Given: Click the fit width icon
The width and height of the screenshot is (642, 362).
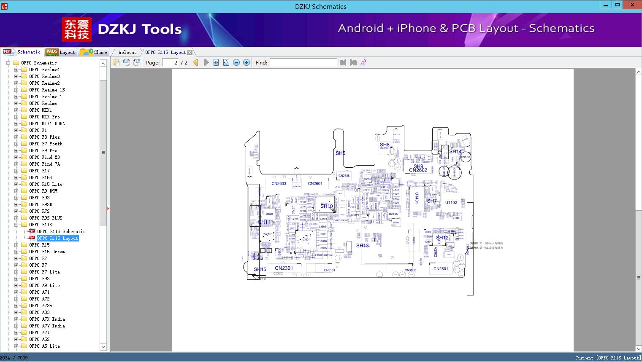Looking at the screenshot, I should (216, 62).
